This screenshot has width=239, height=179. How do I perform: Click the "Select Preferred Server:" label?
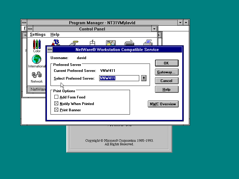click(x=74, y=78)
